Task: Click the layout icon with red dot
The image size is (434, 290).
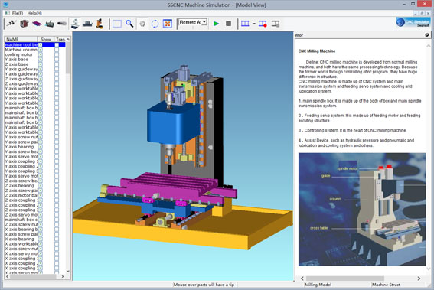Action: [x=263, y=24]
